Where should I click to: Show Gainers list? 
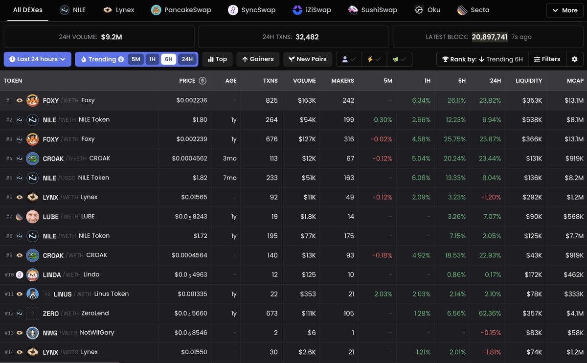pyautogui.click(x=258, y=59)
